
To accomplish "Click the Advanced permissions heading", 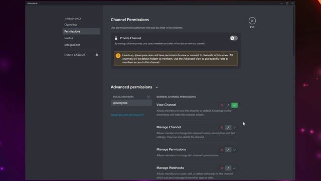I will [131, 87].
